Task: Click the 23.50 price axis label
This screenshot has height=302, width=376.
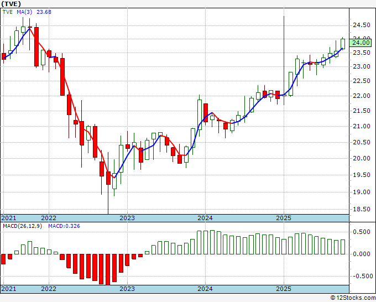Action: 362,53
